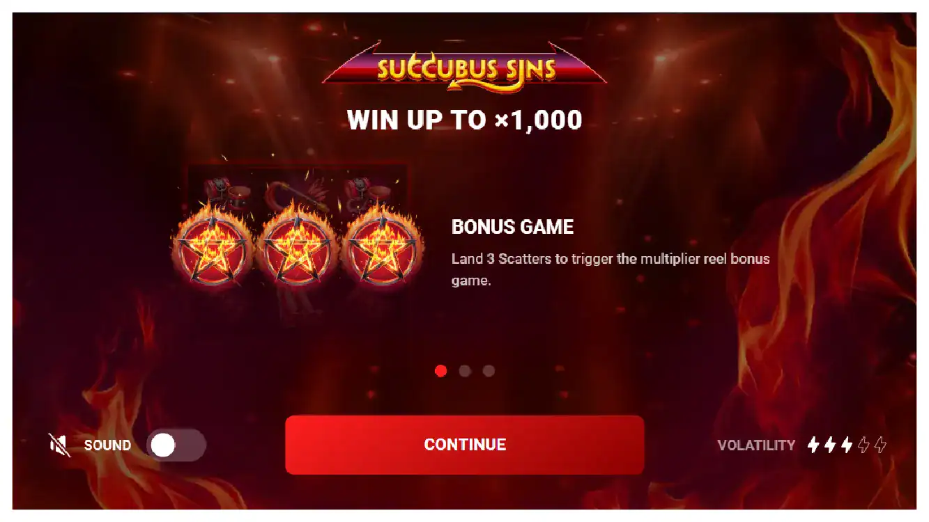
Task: Click the Continue button
Action: point(465,445)
